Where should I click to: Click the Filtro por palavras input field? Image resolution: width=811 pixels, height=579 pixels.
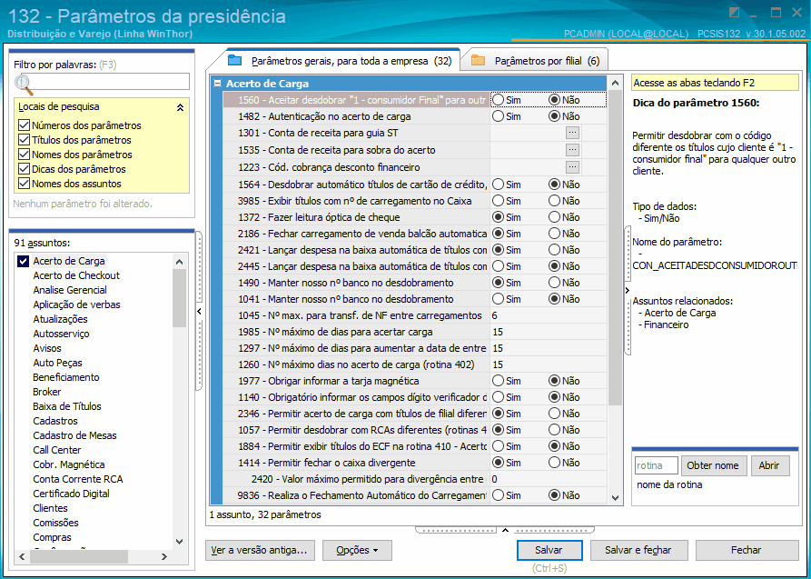pyautogui.click(x=106, y=81)
